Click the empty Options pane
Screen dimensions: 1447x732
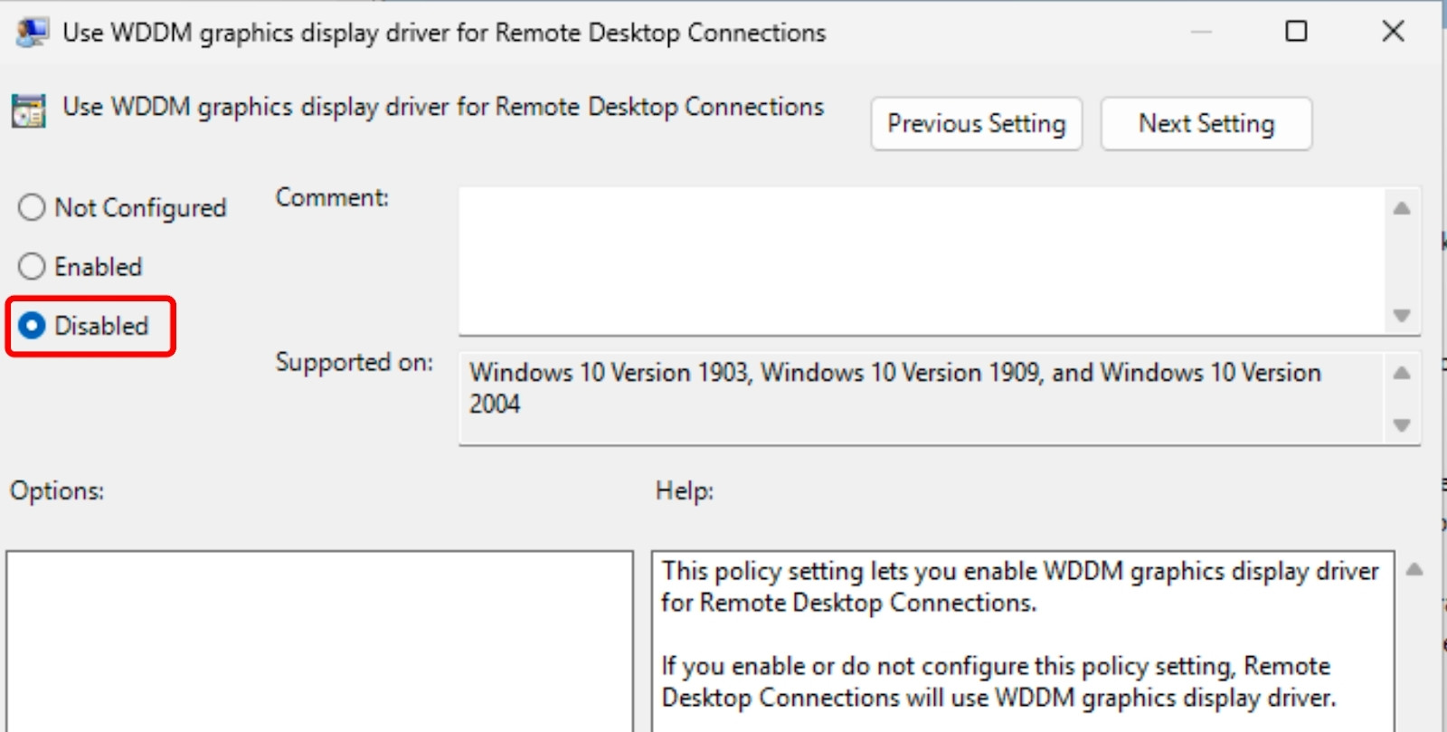coord(319,642)
